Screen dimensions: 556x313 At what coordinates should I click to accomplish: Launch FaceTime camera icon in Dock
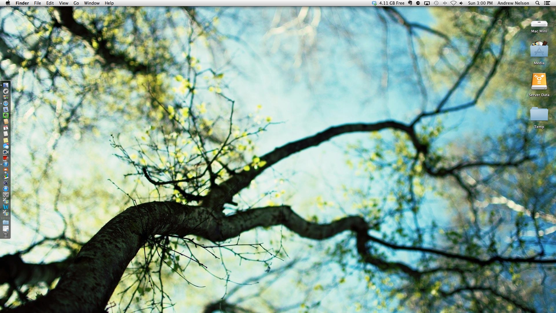pyautogui.click(x=6, y=152)
